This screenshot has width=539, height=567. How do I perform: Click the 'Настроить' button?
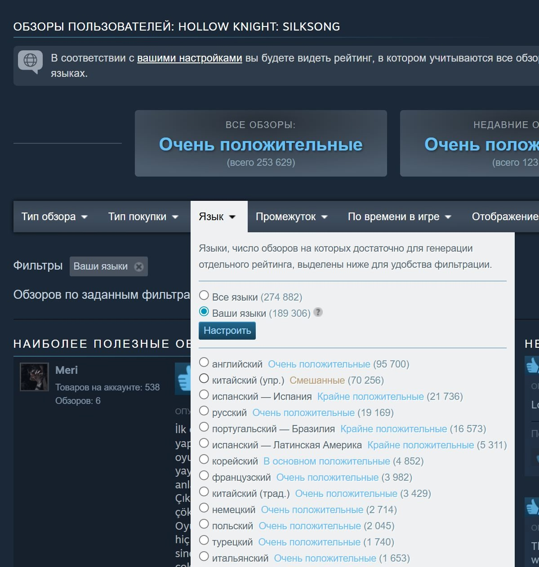(227, 331)
